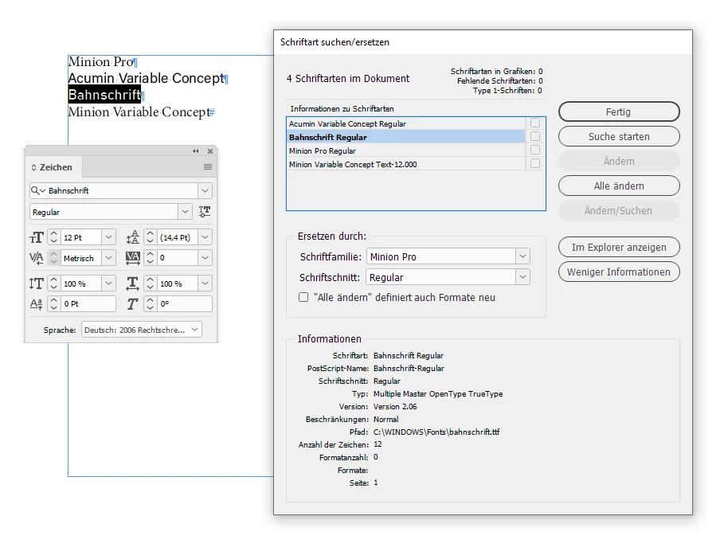Select Bahnschrift Regular in font list
The image size is (720, 559).
pos(406,137)
